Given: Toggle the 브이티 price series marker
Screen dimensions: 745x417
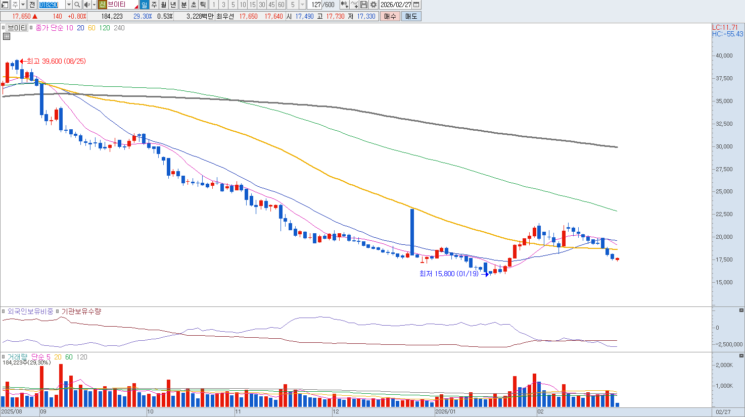Looking at the screenshot, I should (x=3, y=28).
